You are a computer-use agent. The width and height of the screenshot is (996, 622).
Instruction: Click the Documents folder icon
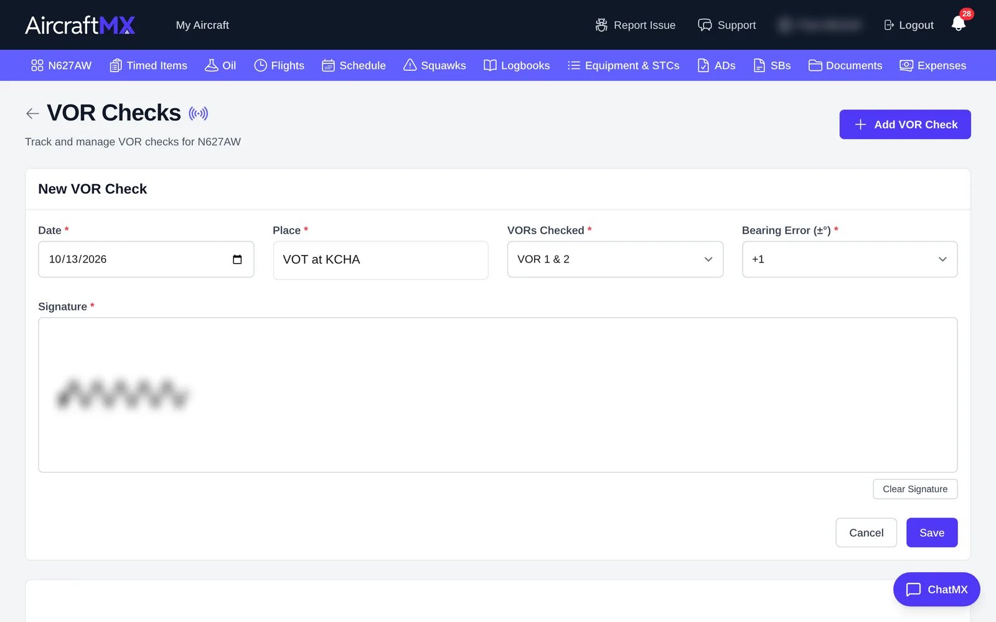tap(815, 65)
